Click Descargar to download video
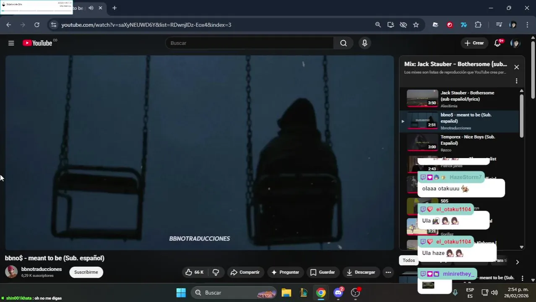 (361, 272)
